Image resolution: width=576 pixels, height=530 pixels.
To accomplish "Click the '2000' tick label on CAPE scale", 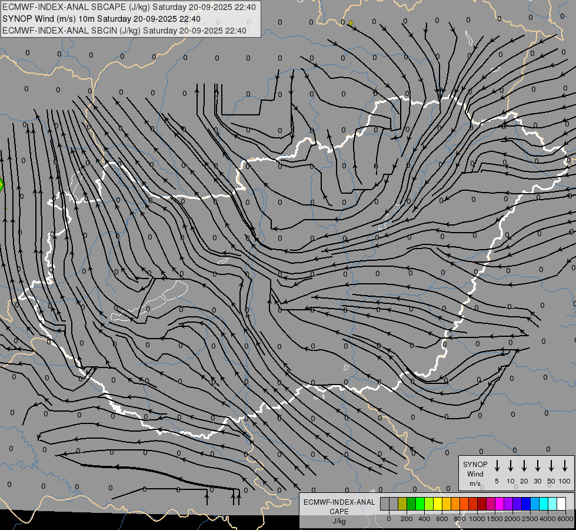I will pyautogui.click(x=512, y=519).
